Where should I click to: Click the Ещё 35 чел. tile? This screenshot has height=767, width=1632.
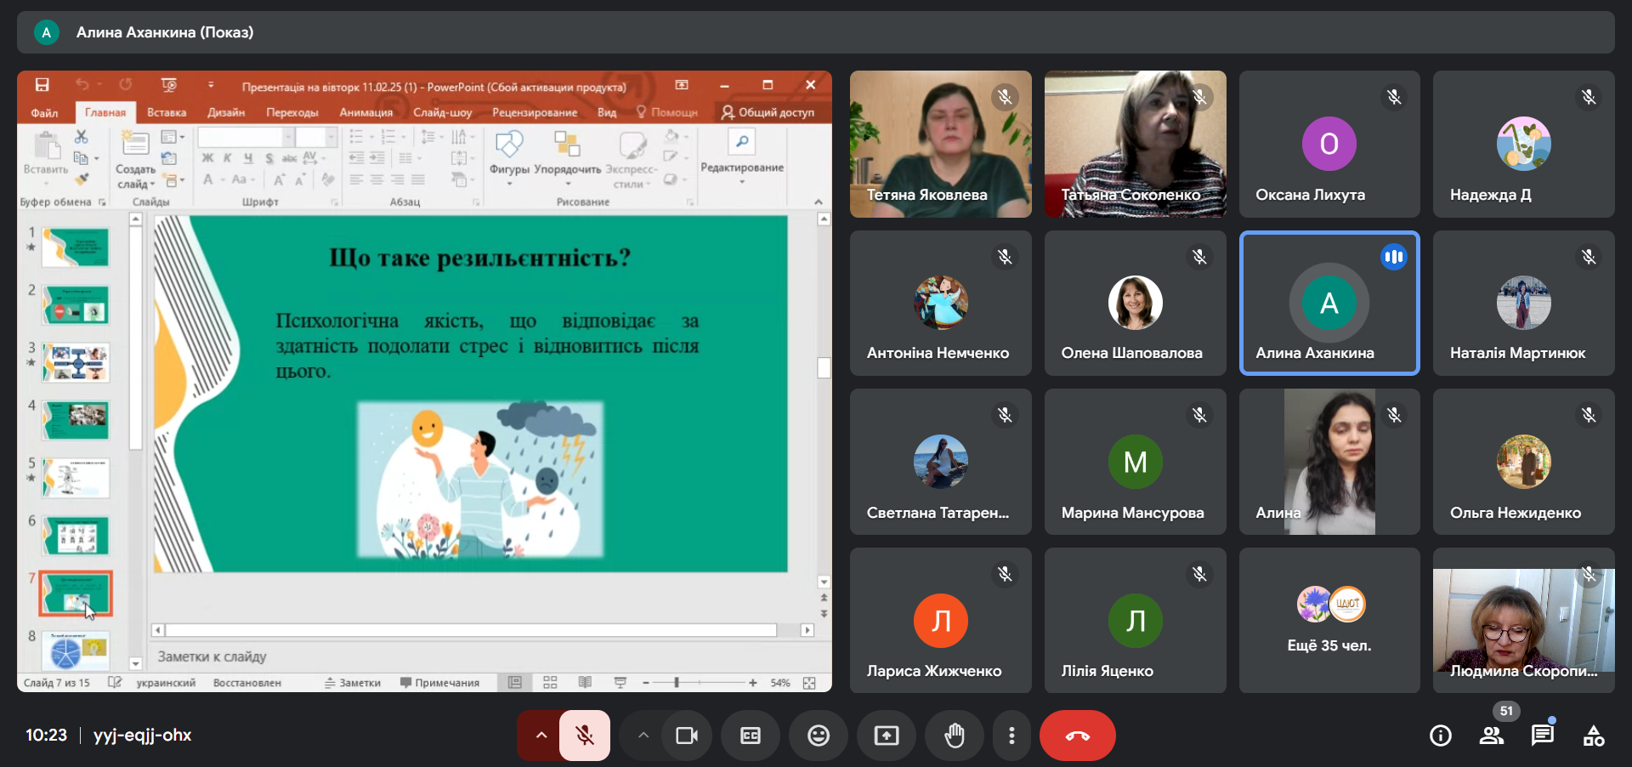click(x=1329, y=620)
